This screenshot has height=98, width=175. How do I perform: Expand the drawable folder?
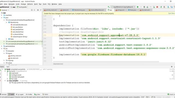(x=4, y=51)
